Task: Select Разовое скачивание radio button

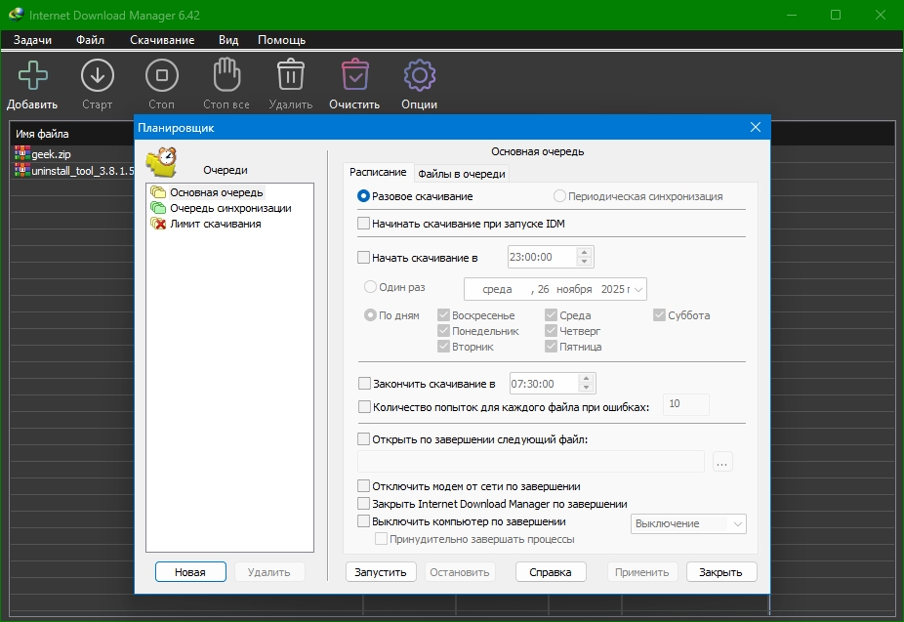Action: [363, 196]
